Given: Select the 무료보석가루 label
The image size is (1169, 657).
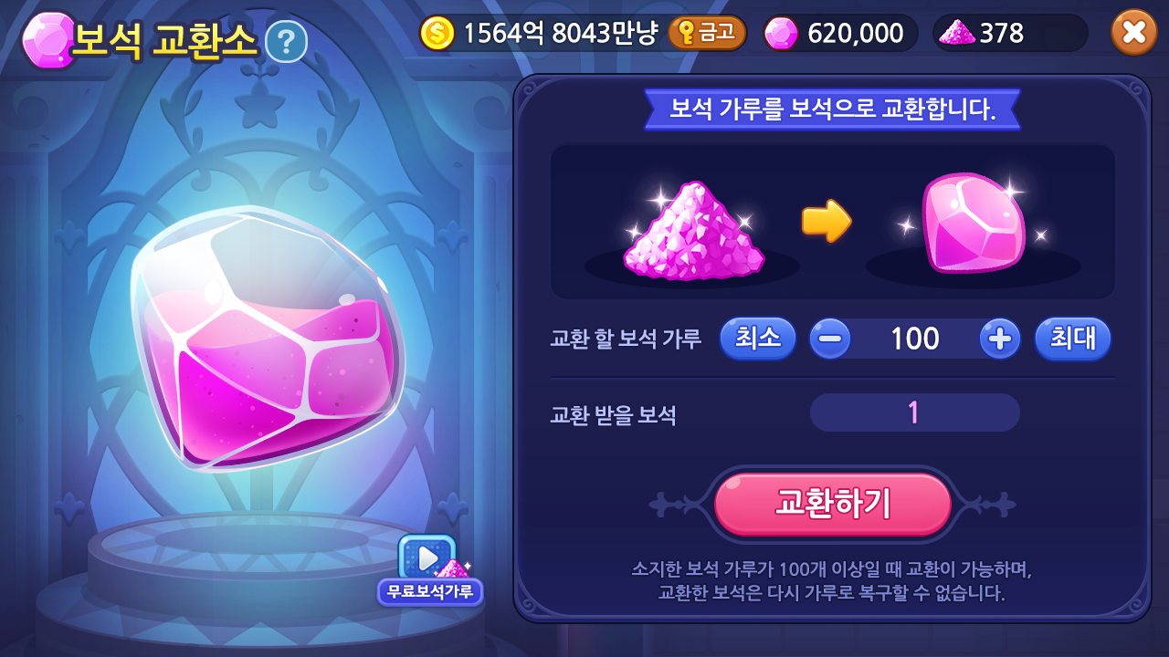Looking at the screenshot, I should pos(430,592).
